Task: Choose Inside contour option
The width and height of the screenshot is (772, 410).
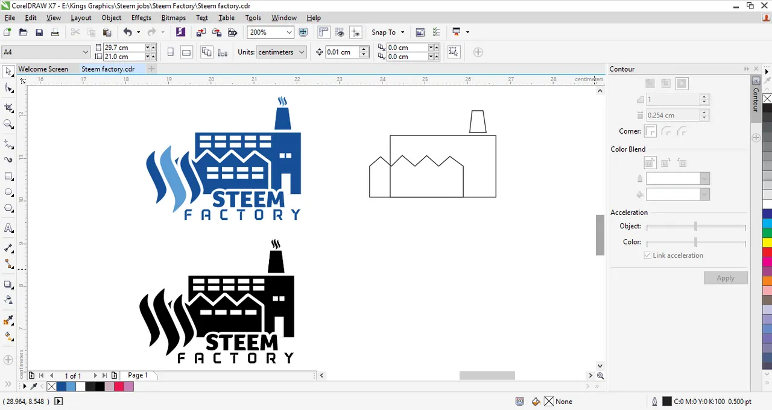Action: point(666,84)
